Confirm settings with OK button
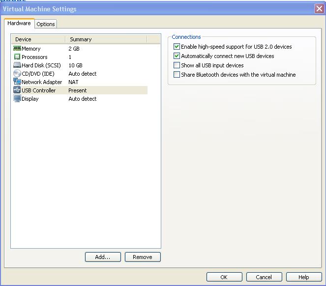This screenshot has height=286, width=326. (x=224, y=277)
